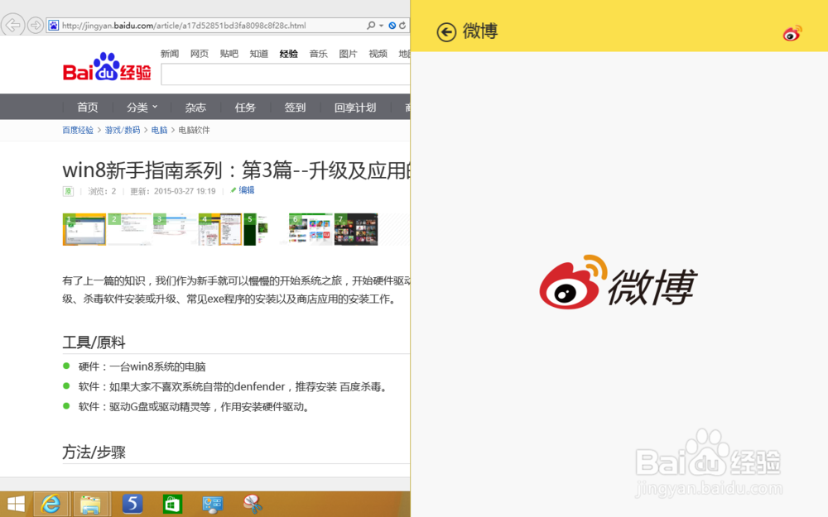
Task: Select the 经验 item in top navigation
Action: pyautogui.click(x=288, y=54)
